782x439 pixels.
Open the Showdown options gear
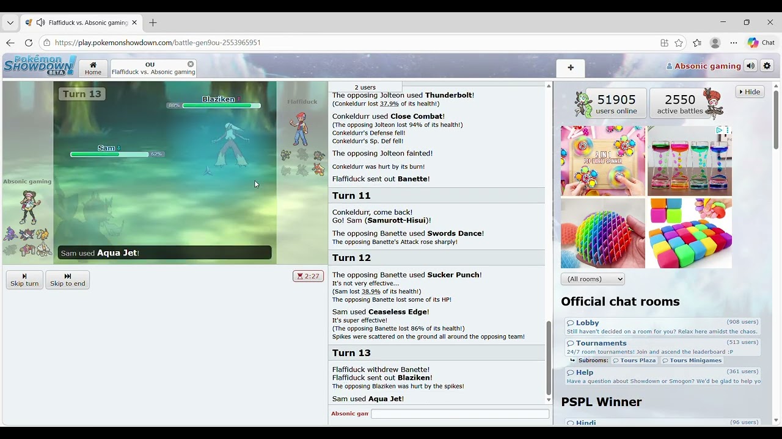767,66
